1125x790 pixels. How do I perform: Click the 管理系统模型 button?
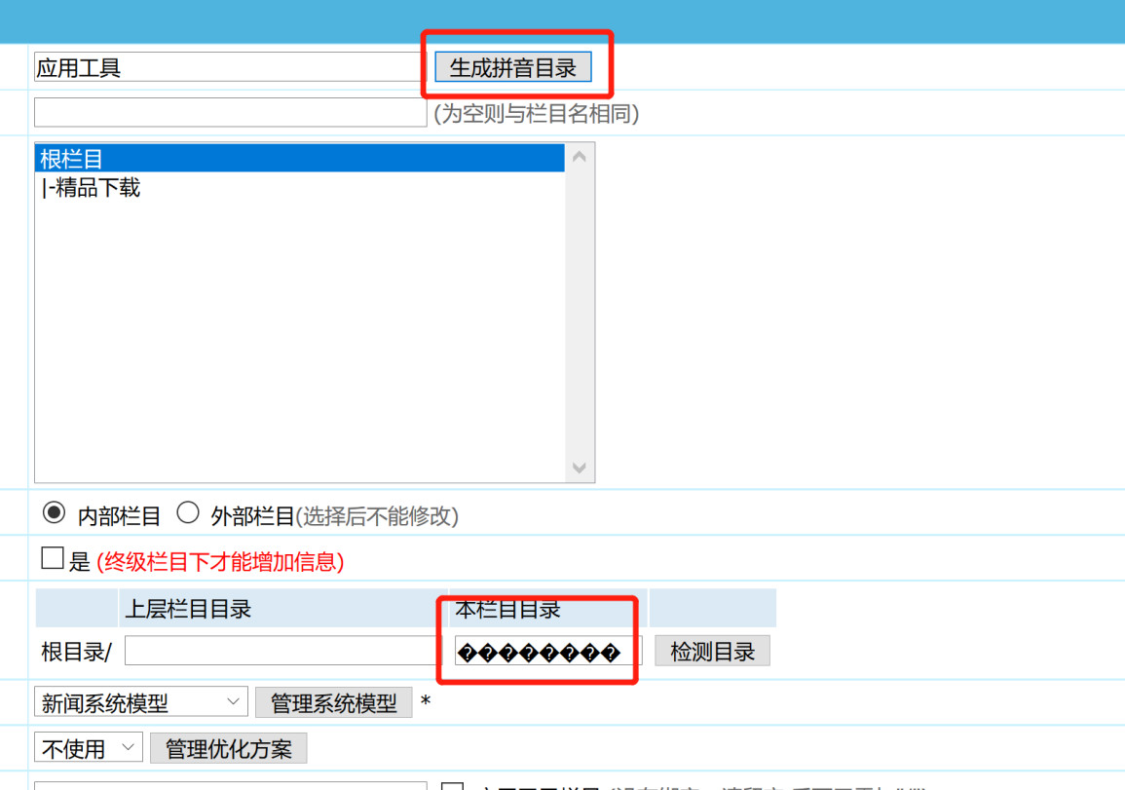click(x=333, y=702)
